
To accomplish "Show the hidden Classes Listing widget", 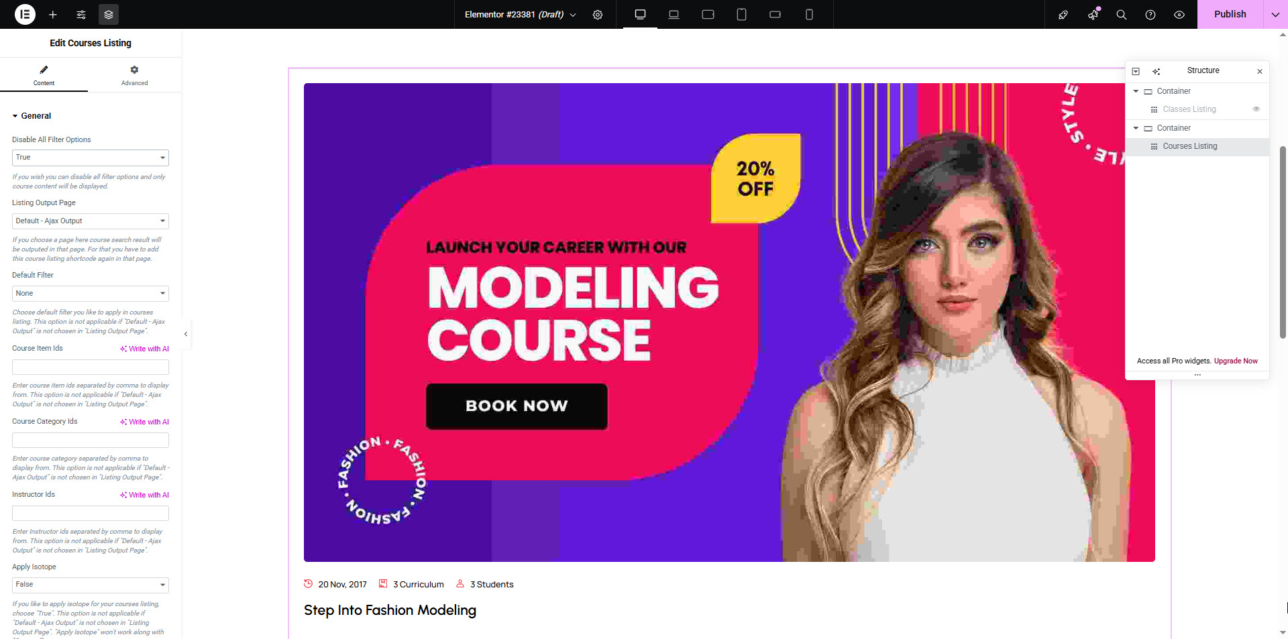I will pos(1256,109).
